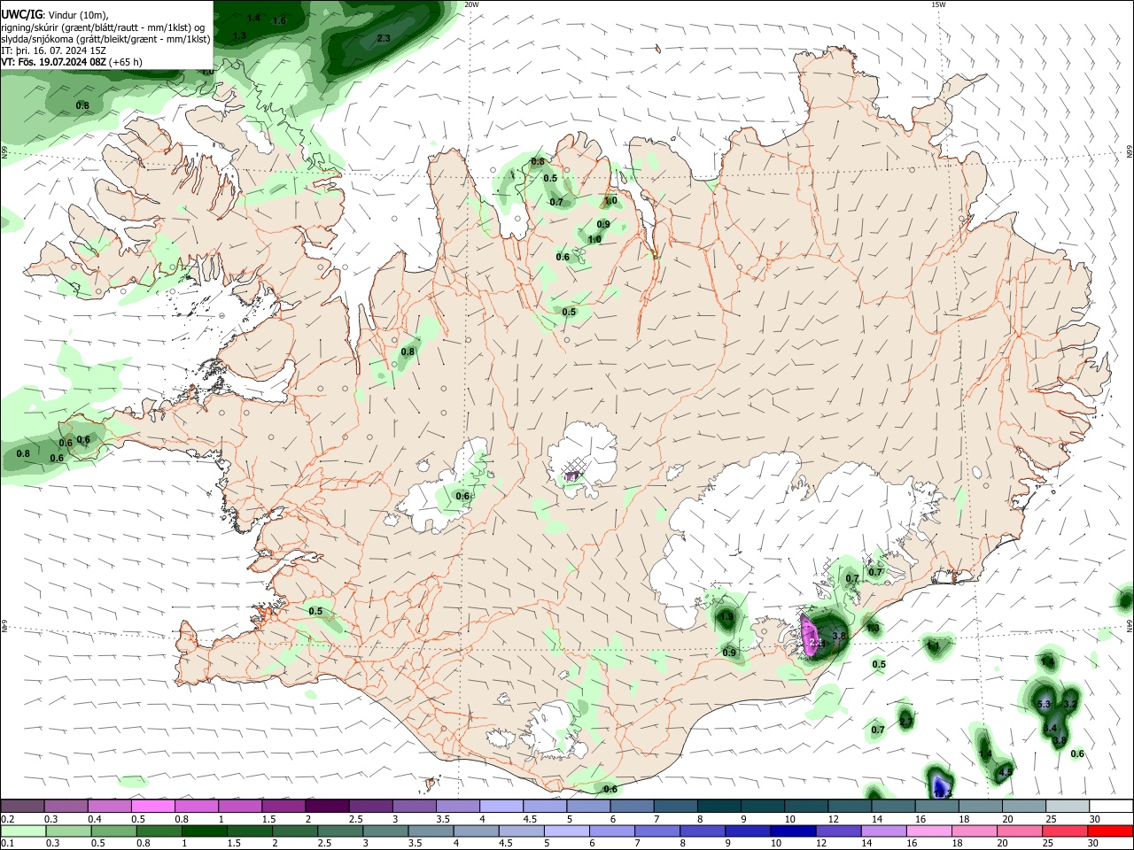Click the '2.3' precipitation value on the map
This screenshot has width=1134, height=850.
pyautogui.click(x=384, y=38)
